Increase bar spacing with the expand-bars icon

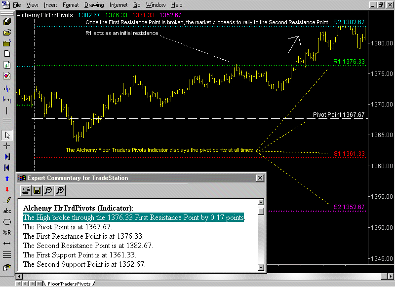(x=7, y=100)
